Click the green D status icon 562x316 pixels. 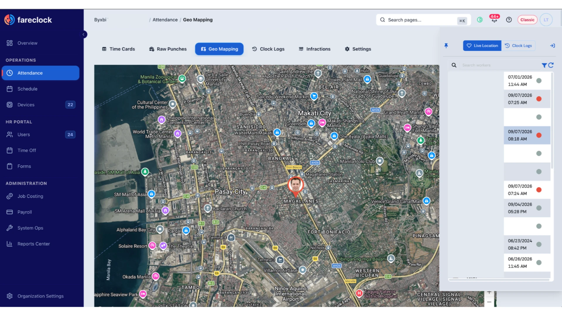[480, 20]
